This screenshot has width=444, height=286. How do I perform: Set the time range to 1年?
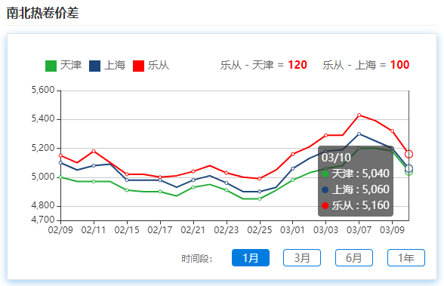pos(406,257)
